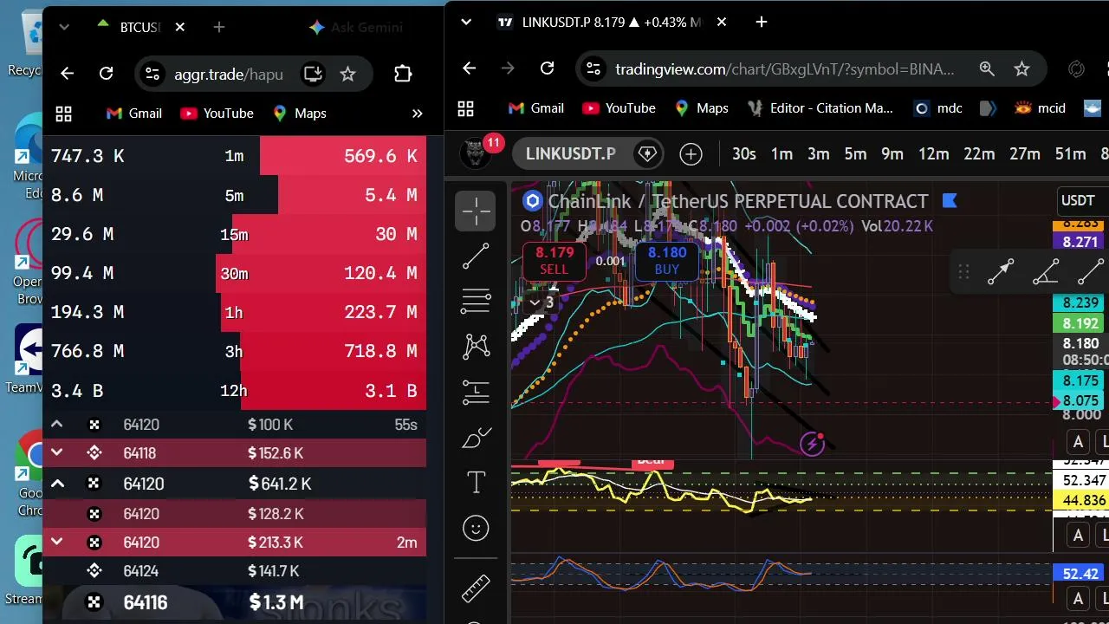Toggle auto scale A on main price pane
The height and width of the screenshot is (624, 1109).
(x=1078, y=442)
